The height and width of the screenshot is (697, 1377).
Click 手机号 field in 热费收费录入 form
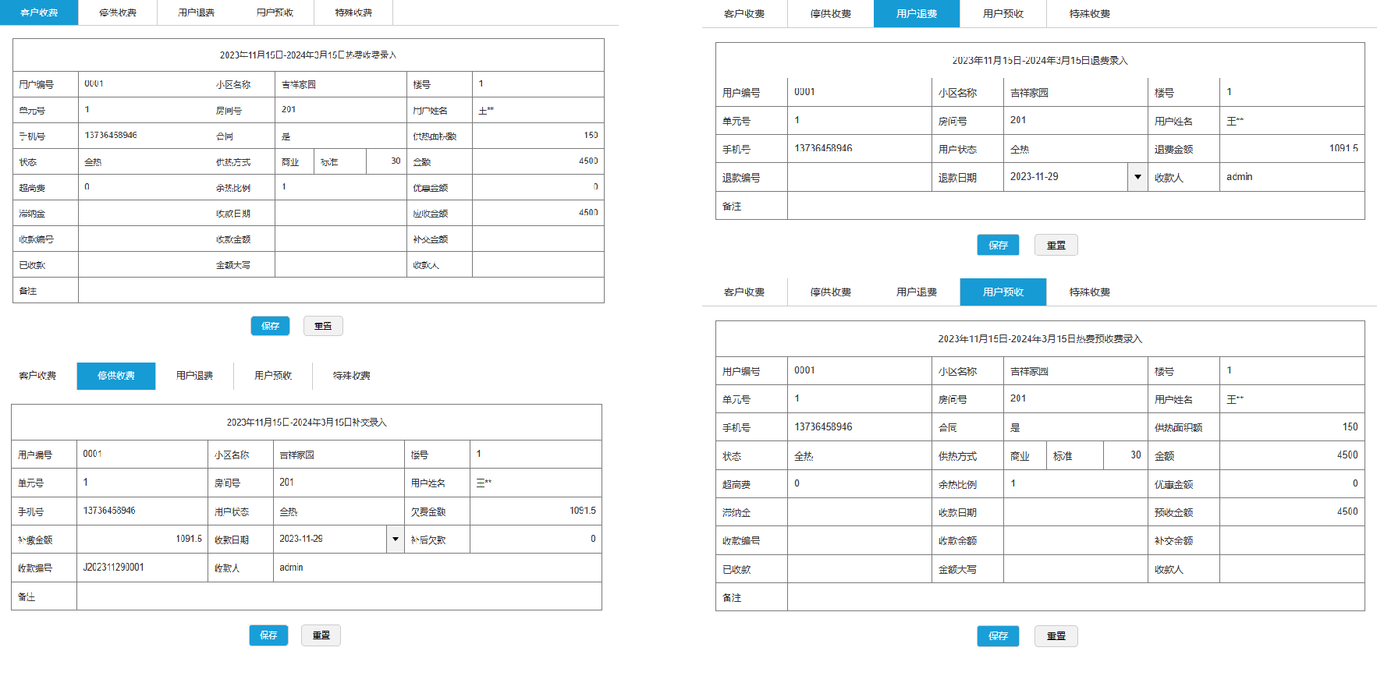[144, 136]
